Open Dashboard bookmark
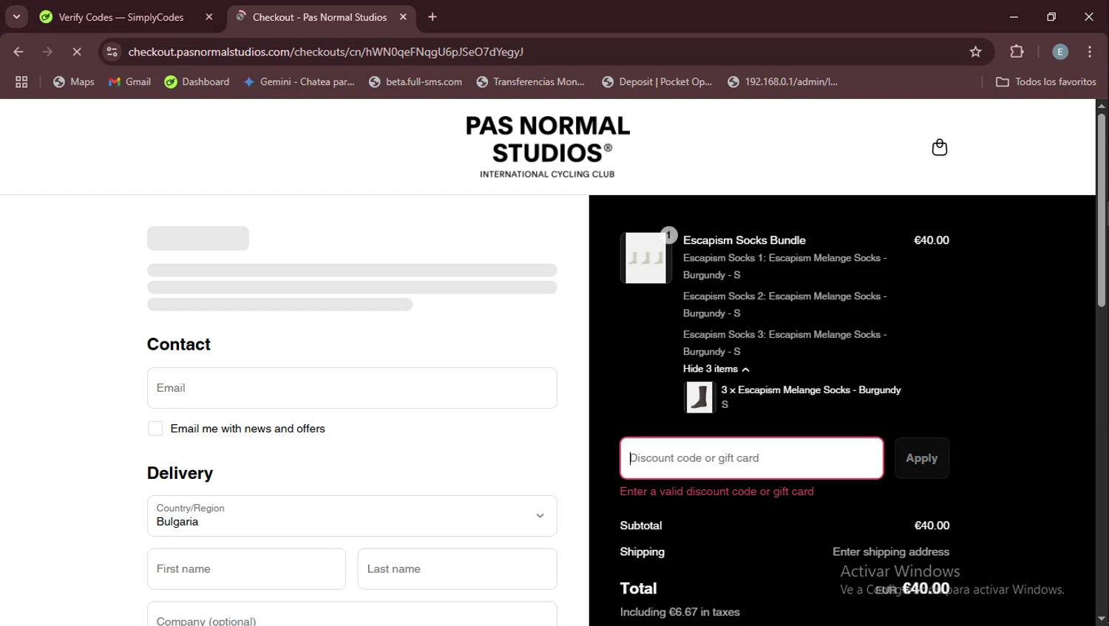 [197, 82]
